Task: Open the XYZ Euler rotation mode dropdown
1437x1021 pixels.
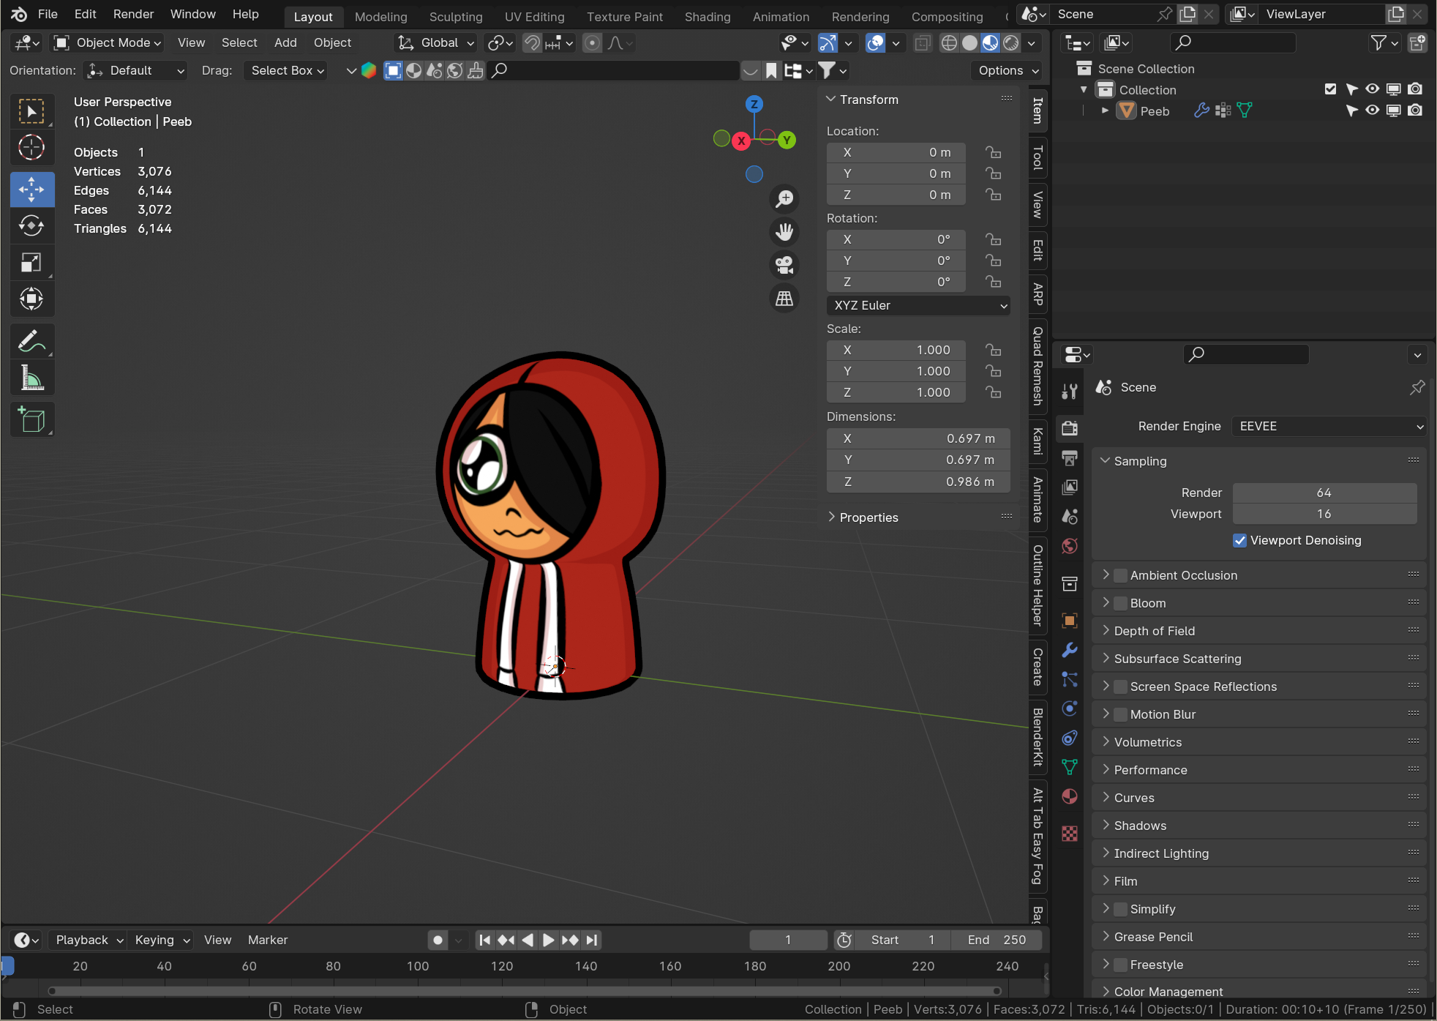Action: tap(918, 305)
